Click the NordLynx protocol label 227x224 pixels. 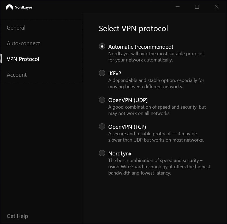coord(120,154)
